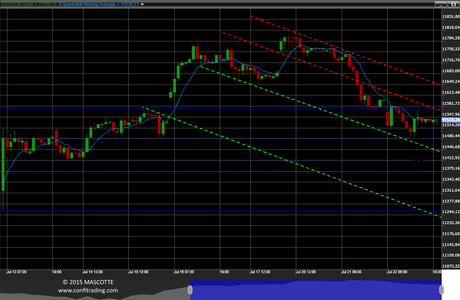Click the 11176,60 price axis label
This screenshot has width=460, height=300.
pyautogui.click(x=451, y=234)
